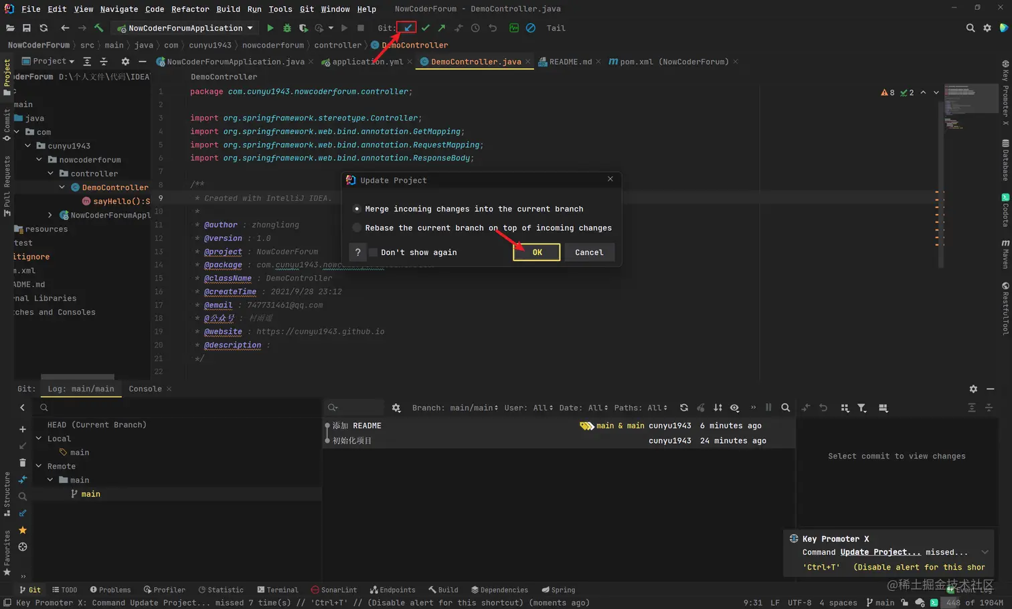Image resolution: width=1012 pixels, height=609 pixels.
Task: Collapse the Remote branches node
Action: coord(39,466)
